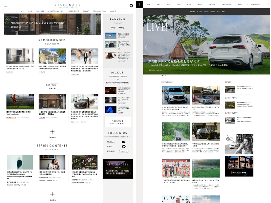Click the ABOUT VISIONARY button
This screenshot has height=203, width=271.
[118, 122]
